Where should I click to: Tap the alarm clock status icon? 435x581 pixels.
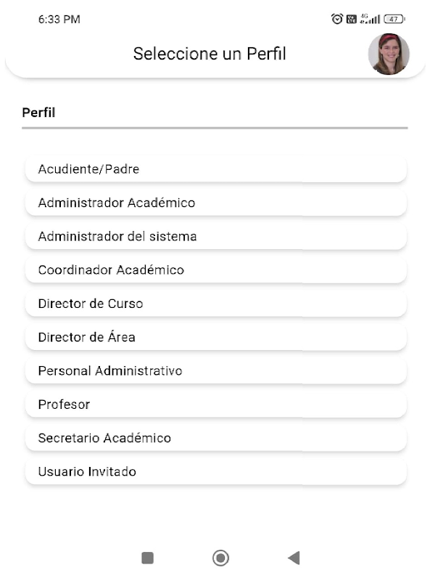pyautogui.click(x=337, y=20)
